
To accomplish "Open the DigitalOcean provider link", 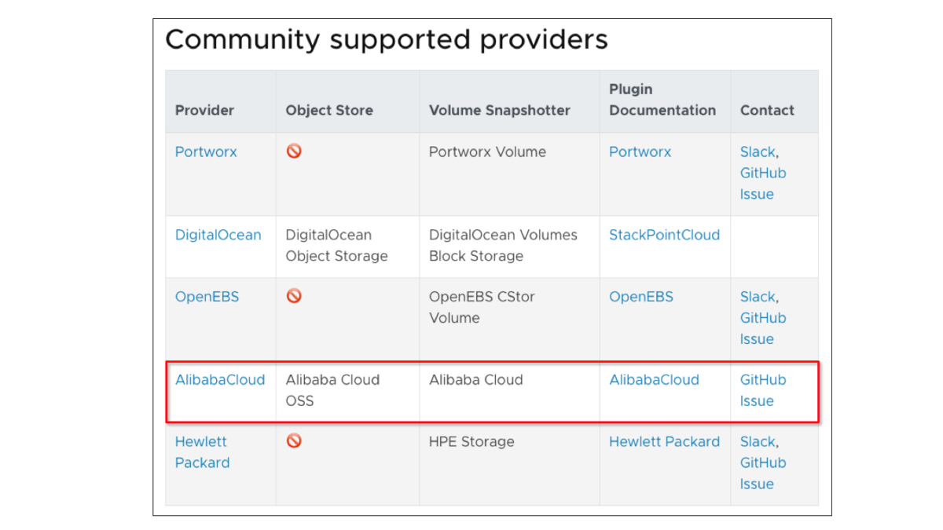I will pos(218,235).
